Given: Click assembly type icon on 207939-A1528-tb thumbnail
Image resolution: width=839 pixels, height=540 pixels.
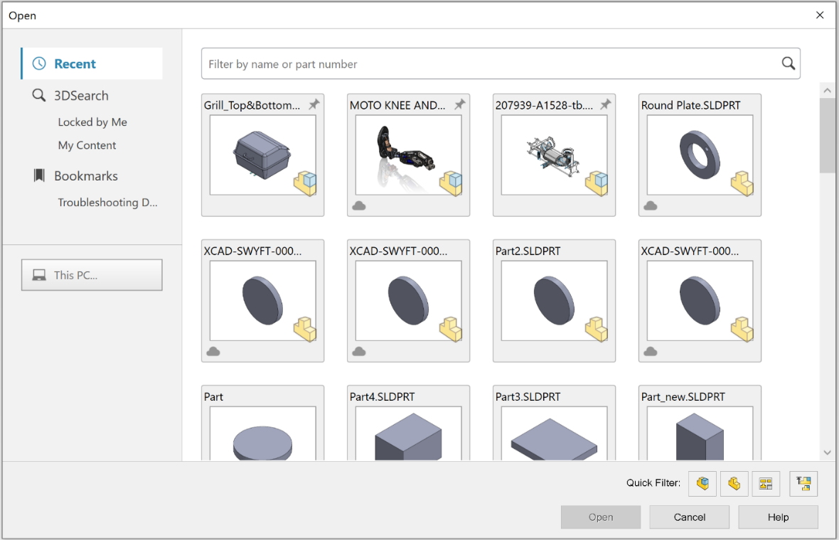Looking at the screenshot, I should [x=597, y=183].
